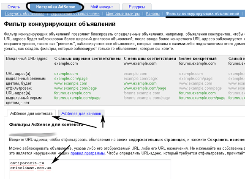245x179 pixels.
Task: Click the Более конкретный column header
Action: (x=198, y=58)
